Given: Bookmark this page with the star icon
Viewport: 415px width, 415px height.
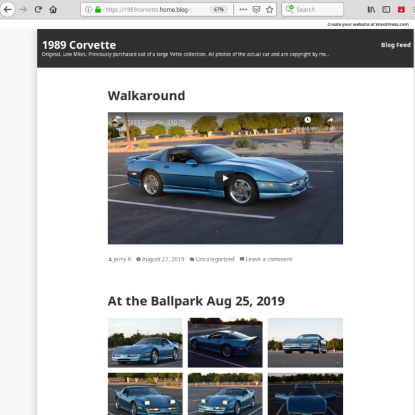Looking at the screenshot, I should [270, 10].
